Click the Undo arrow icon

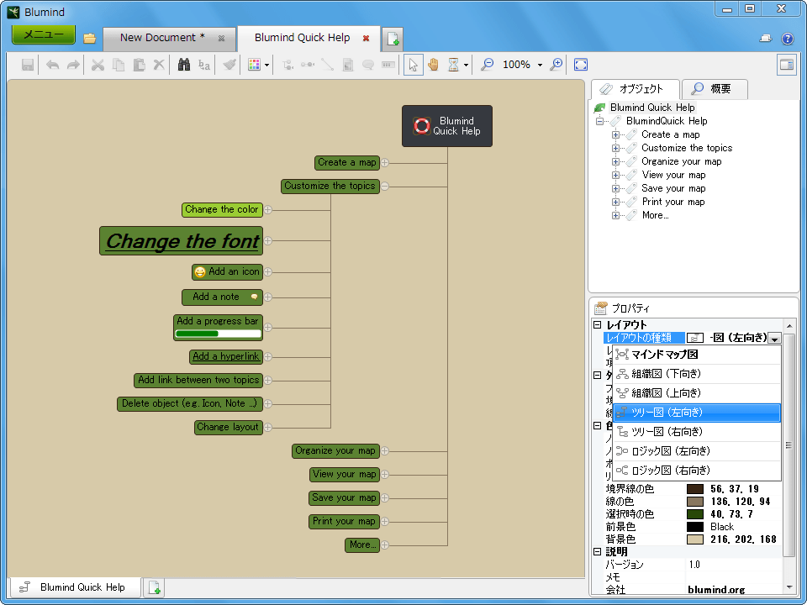pos(52,65)
